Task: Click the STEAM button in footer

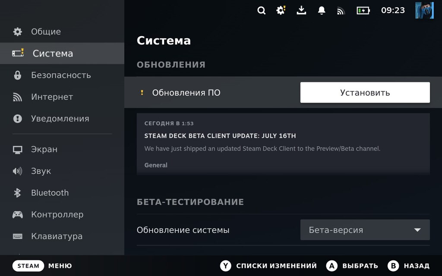Action: (x=28, y=266)
